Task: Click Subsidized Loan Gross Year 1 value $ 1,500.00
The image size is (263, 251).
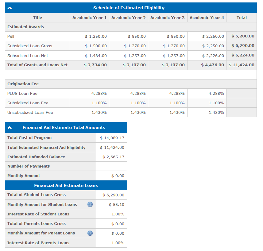Action: (x=96, y=46)
